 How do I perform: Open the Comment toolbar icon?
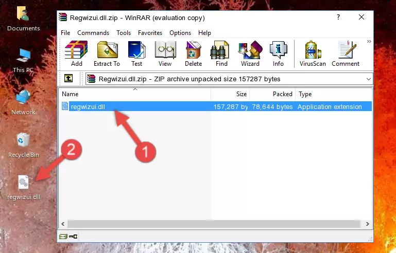tap(346, 53)
